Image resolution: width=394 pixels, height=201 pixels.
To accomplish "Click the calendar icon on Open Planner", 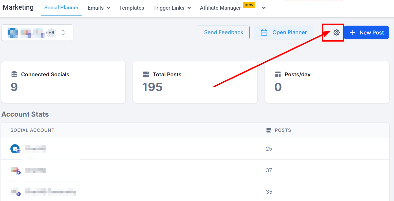I will point(264,32).
